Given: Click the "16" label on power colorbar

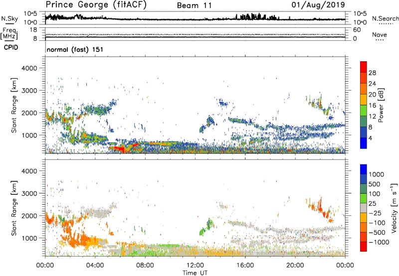Looking at the screenshot, I should (372, 106).
